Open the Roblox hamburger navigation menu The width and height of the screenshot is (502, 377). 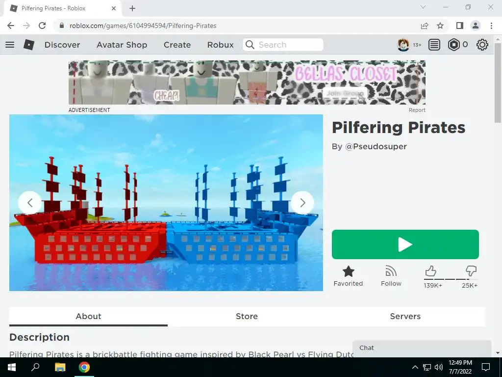point(10,45)
